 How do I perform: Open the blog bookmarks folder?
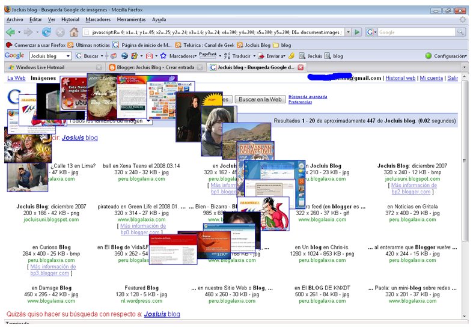click(282, 45)
